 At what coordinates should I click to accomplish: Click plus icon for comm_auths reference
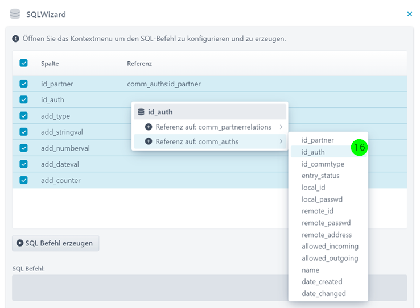point(149,141)
